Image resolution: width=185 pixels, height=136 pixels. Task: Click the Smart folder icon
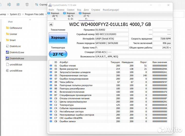click(x=7, y=40)
